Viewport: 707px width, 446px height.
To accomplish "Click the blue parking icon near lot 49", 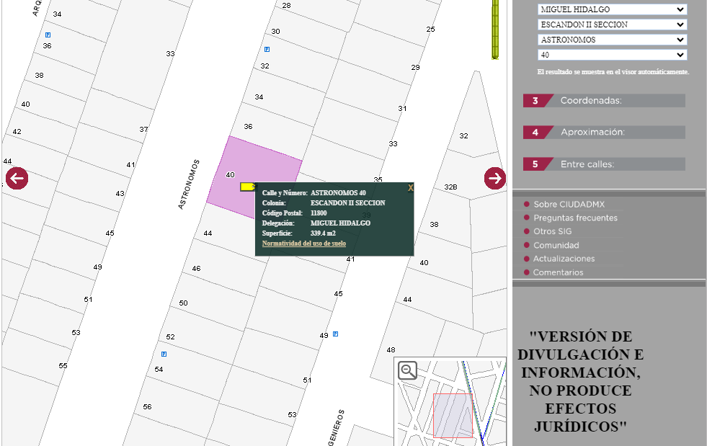I will [x=335, y=334].
